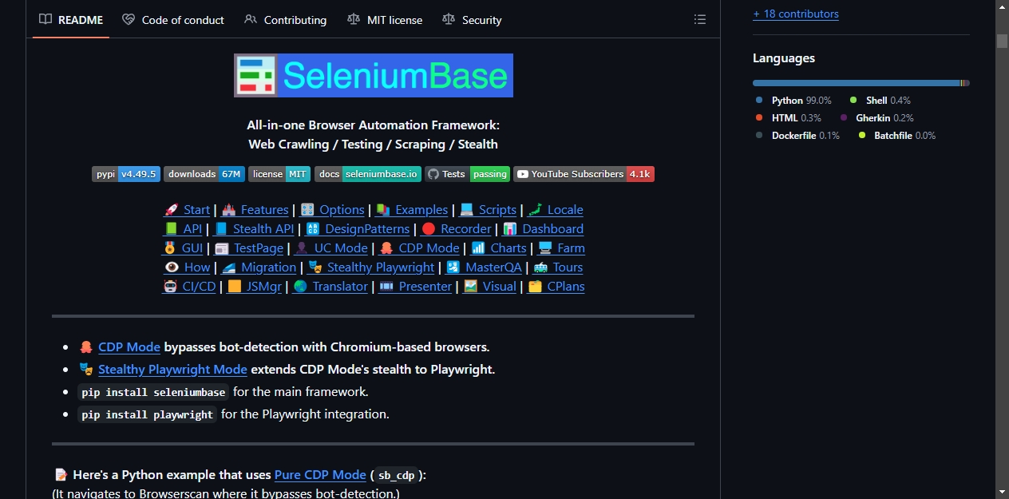Switch to the Security tab
The height and width of the screenshot is (499, 1009).
(472, 20)
